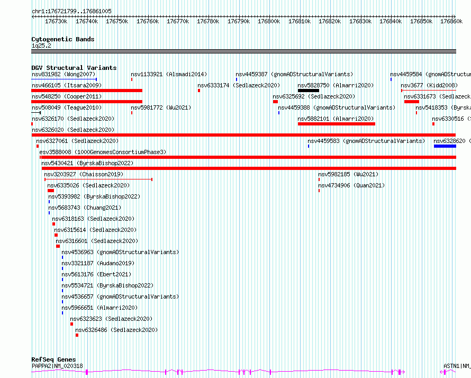Select nsv4459583 gnomADStructuralVariants label
Viewport: 471px width, 378px height.
366,141
